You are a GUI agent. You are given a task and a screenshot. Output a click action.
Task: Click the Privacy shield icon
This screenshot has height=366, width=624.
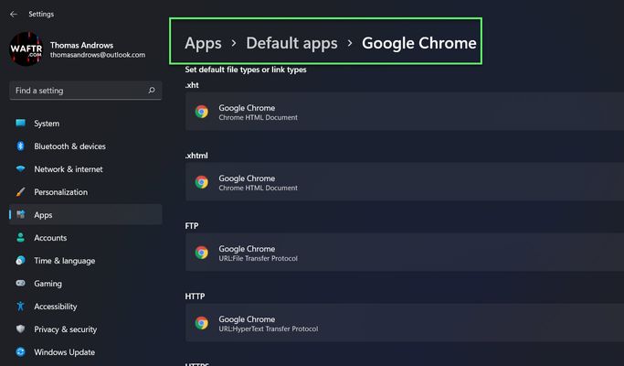point(21,328)
